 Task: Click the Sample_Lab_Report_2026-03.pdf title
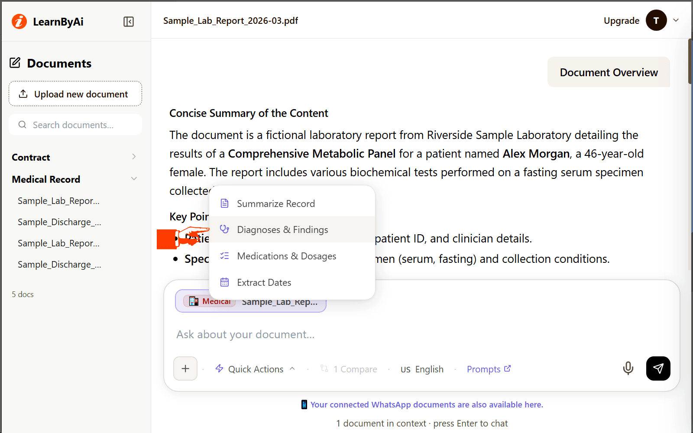tap(230, 21)
